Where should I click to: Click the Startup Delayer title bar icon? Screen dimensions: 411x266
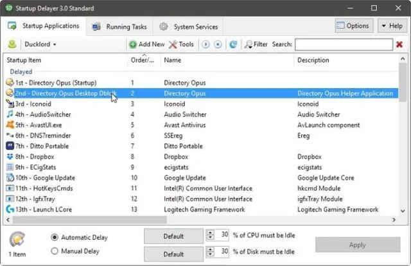tap(8, 8)
